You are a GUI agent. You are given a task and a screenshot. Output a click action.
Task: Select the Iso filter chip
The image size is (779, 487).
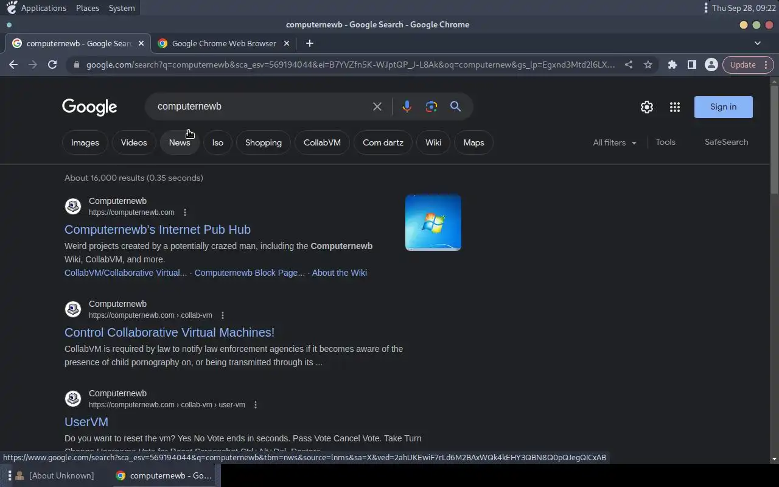(x=218, y=142)
